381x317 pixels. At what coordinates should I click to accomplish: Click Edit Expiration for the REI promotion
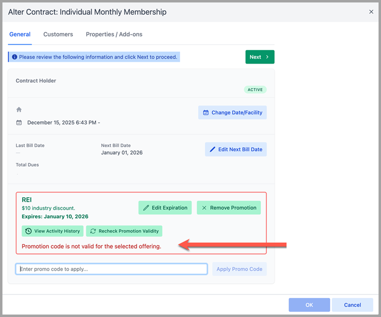(165, 208)
